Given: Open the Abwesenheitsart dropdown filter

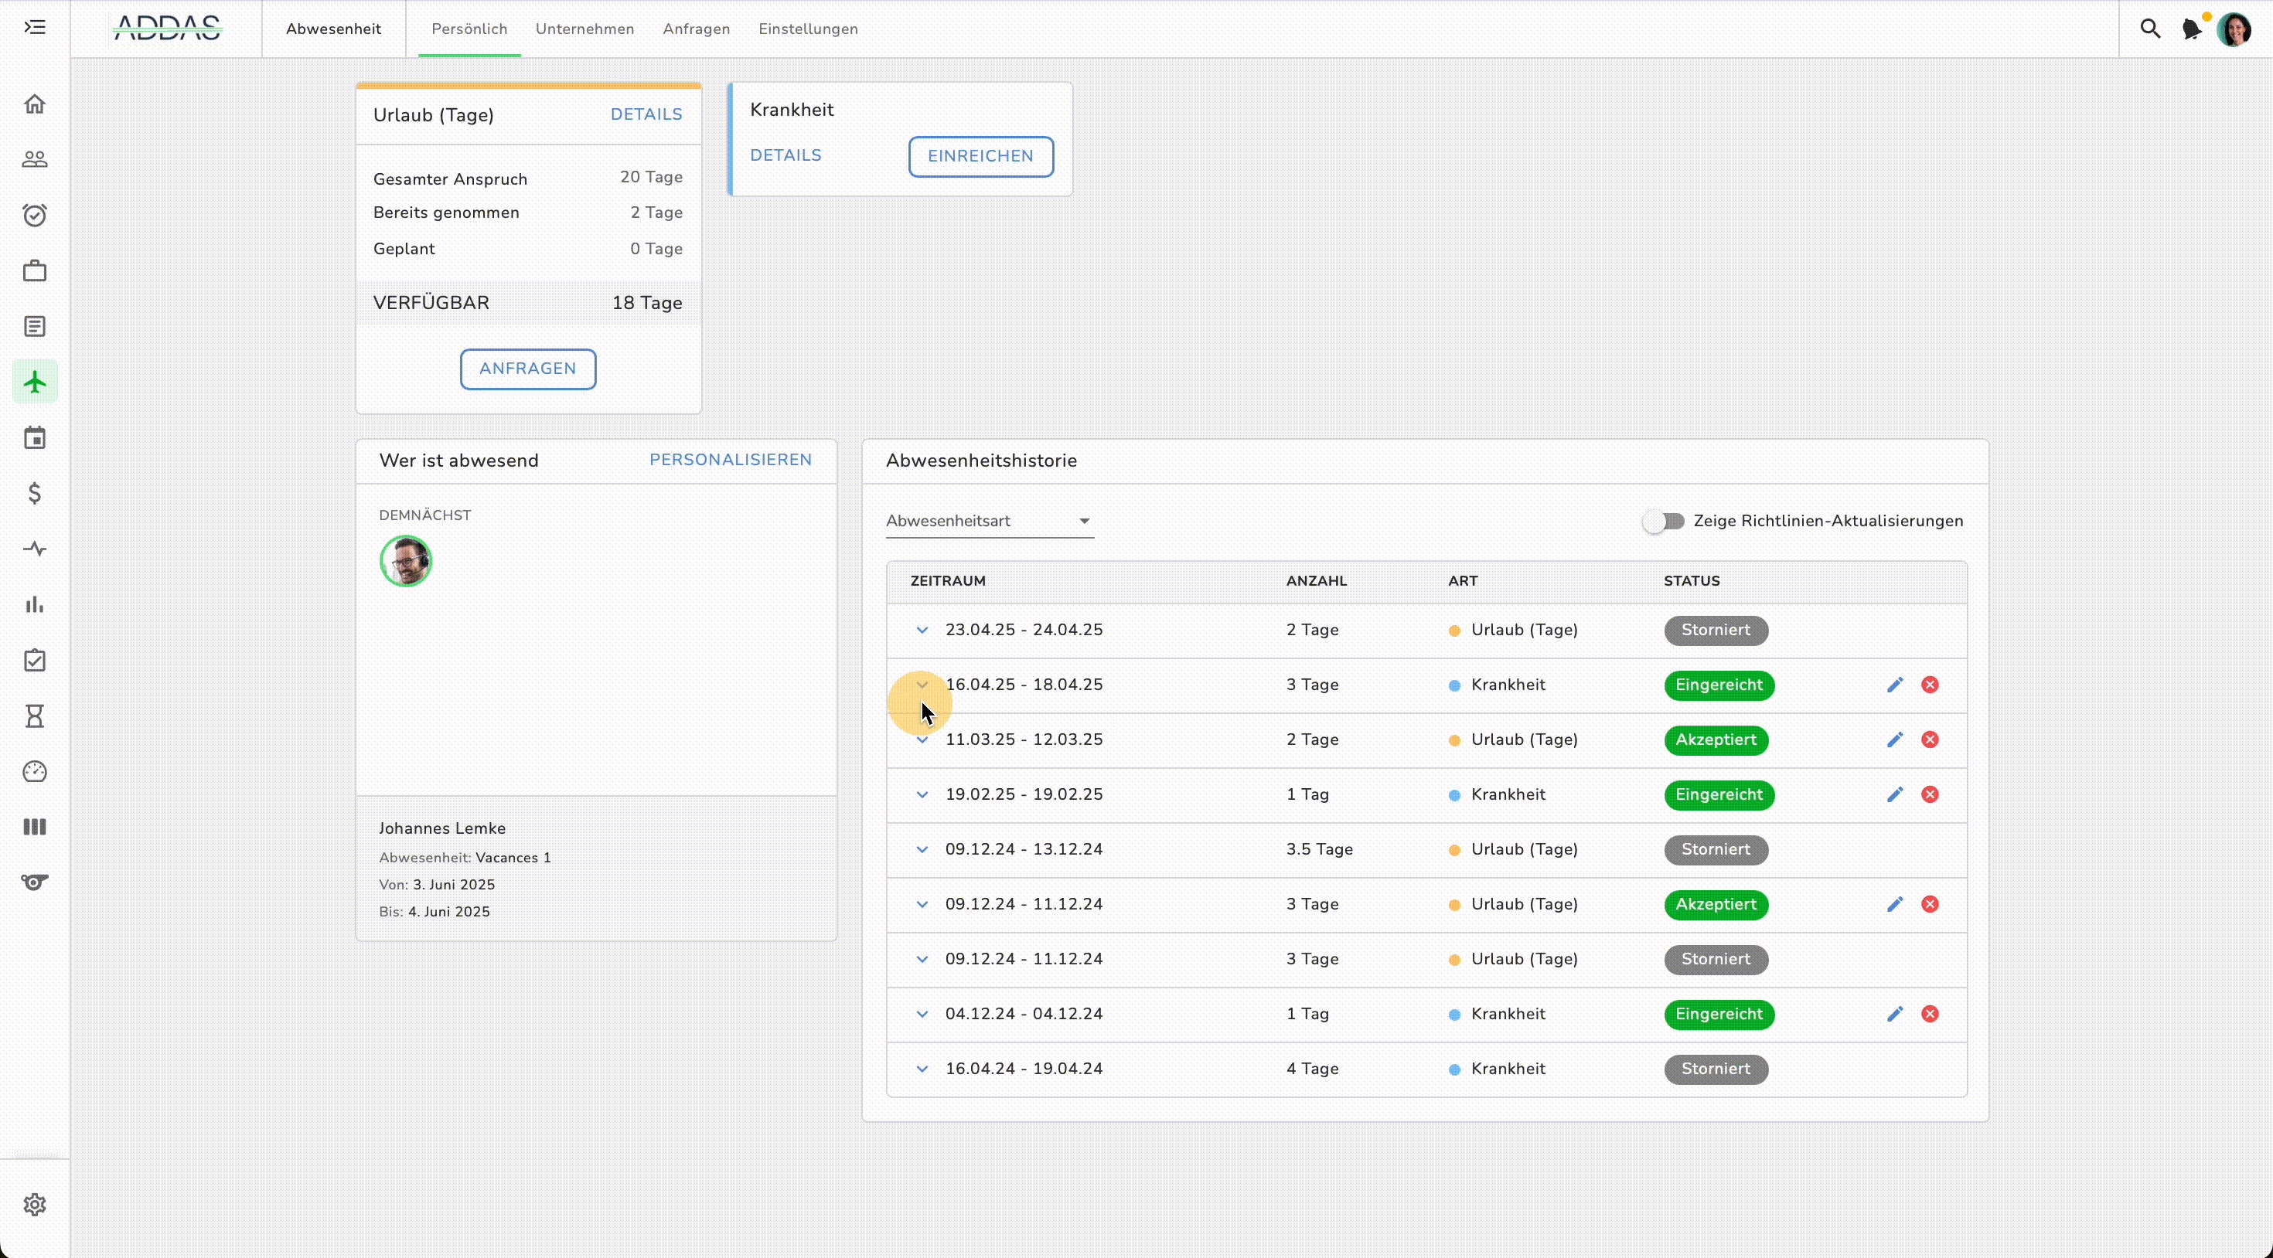Looking at the screenshot, I should [989, 522].
